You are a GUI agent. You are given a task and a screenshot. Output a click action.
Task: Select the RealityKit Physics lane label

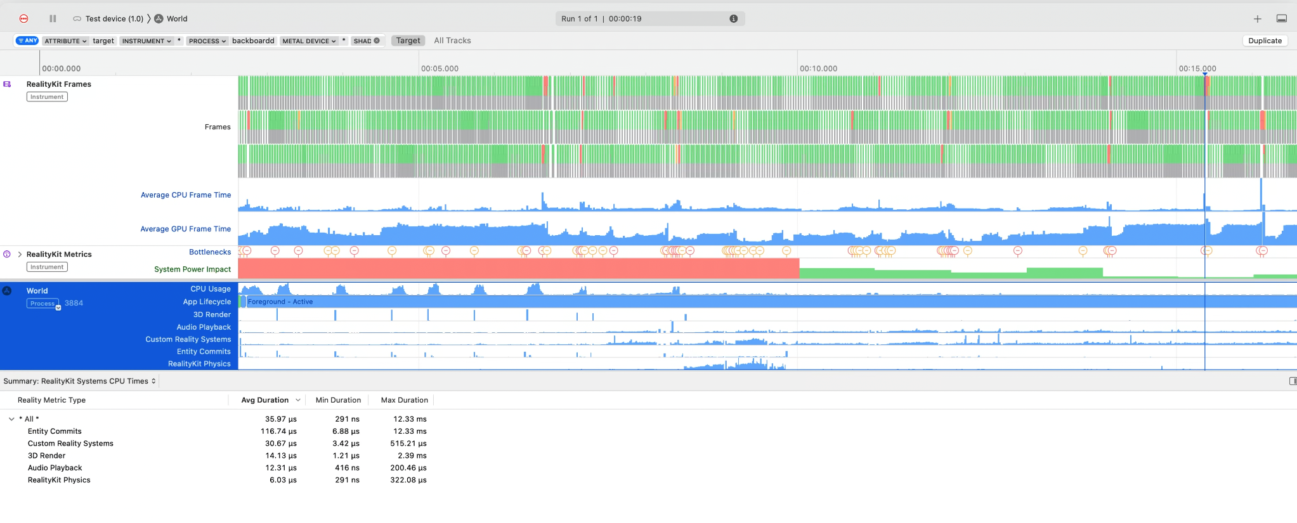(x=199, y=364)
